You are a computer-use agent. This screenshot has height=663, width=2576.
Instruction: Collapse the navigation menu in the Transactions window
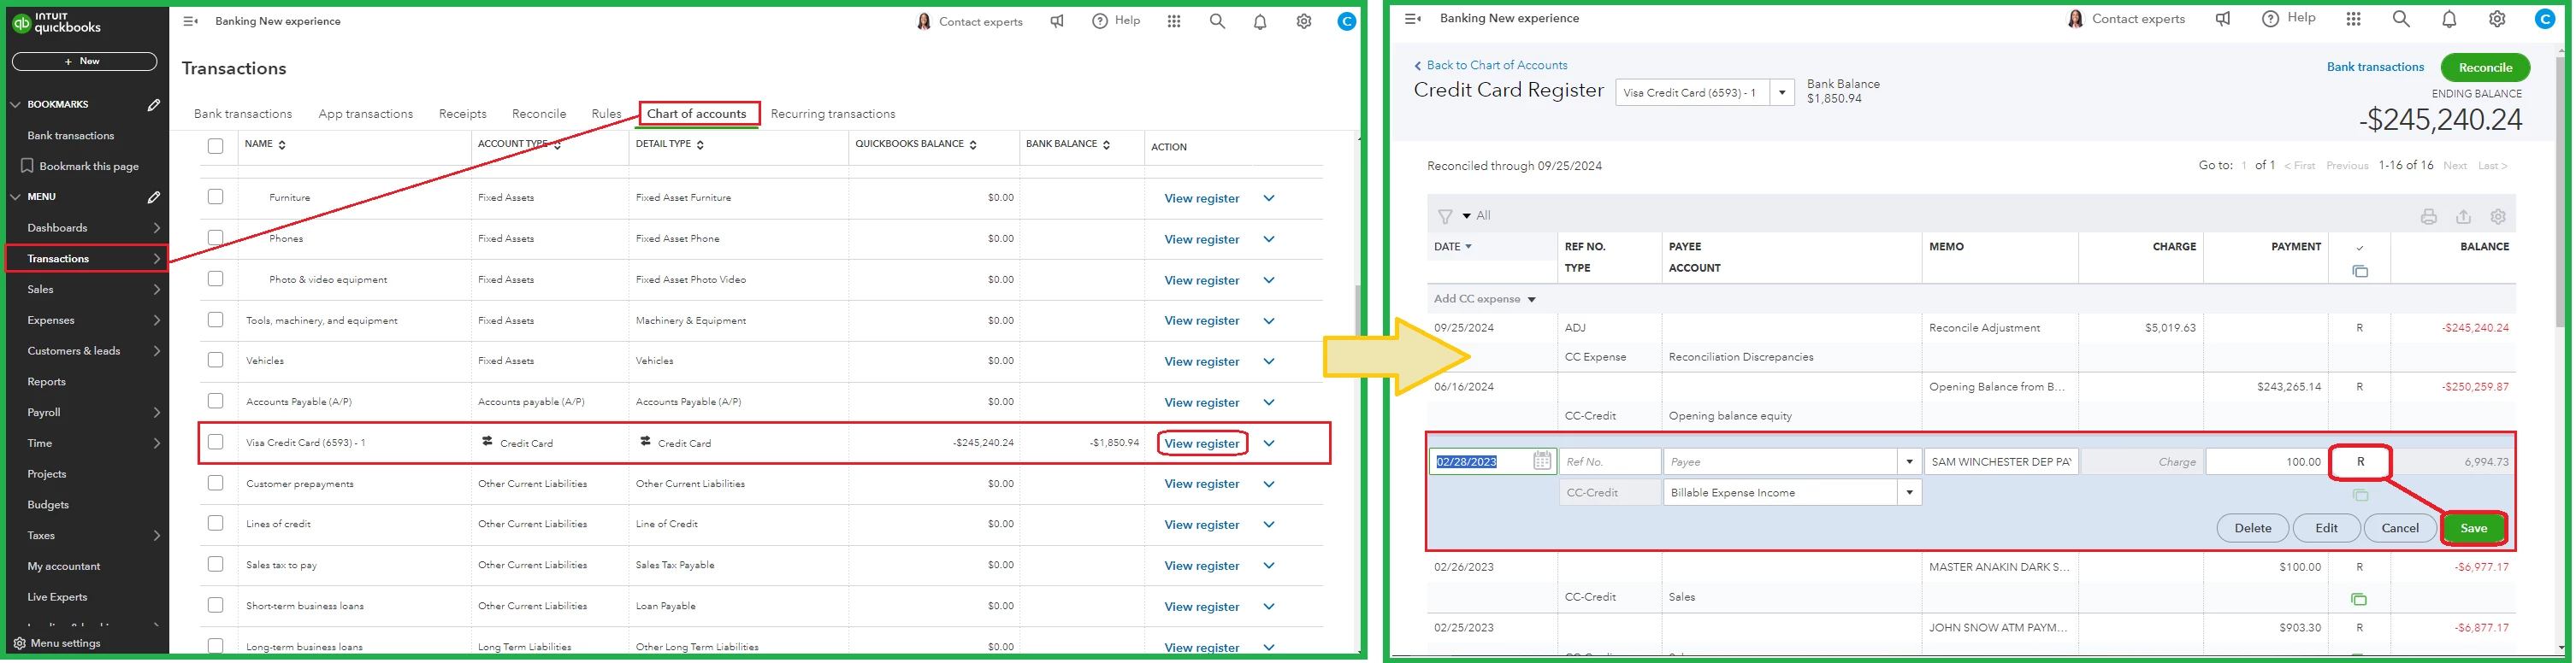190,21
